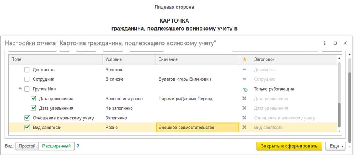Screen dimensions: 357x155
Task: Select the Вид занятости field name
Action: coord(47,128)
